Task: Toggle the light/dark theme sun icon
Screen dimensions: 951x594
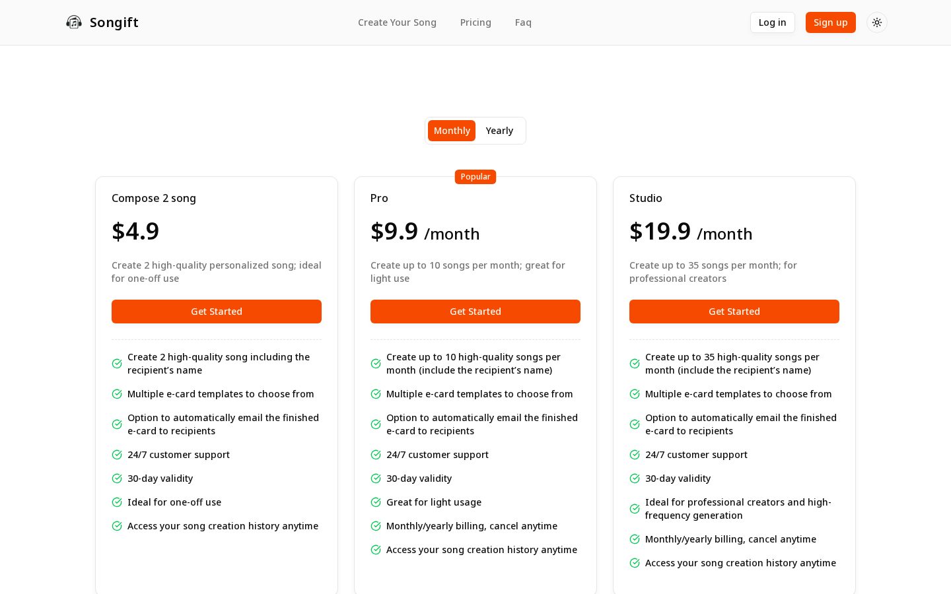Action: coord(877,22)
